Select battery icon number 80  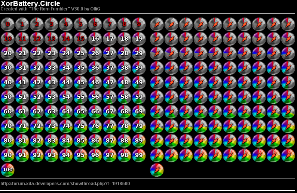(7, 141)
